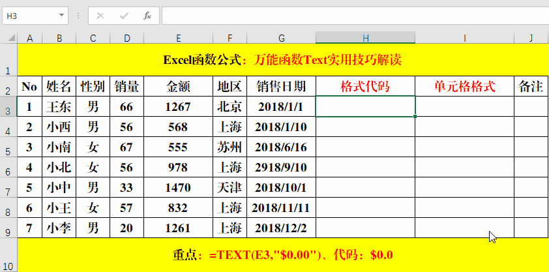Select row 9 header
The height and width of the screenshot is (272, 549).
8,228
